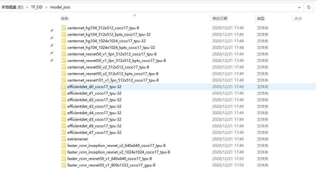Click 文件夹 type cell of extremenet row
Screen dimensions: 317x169
tap(262, 139)
